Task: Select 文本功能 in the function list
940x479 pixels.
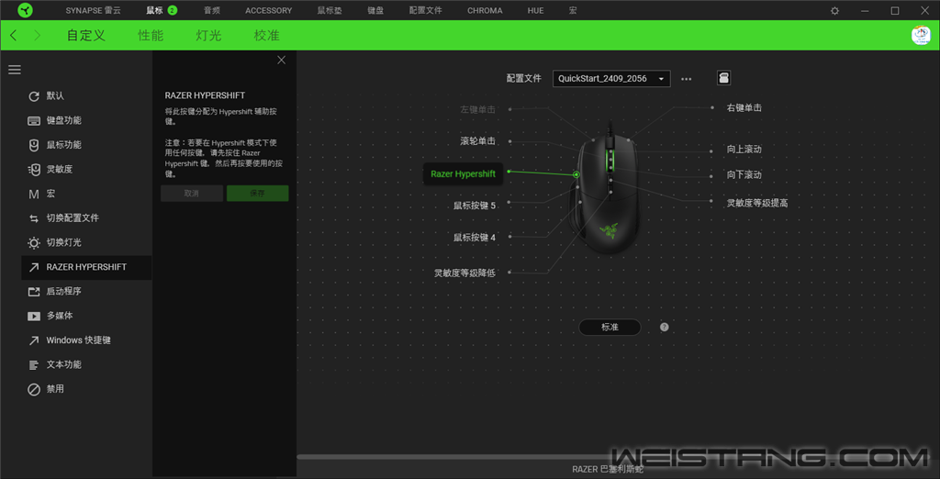Action: tap(86, 364)
